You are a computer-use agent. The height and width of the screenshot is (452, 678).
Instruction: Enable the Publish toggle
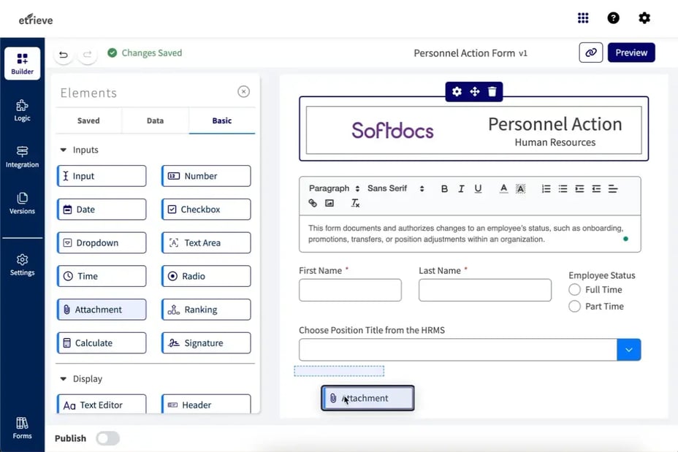pos(107,438)
